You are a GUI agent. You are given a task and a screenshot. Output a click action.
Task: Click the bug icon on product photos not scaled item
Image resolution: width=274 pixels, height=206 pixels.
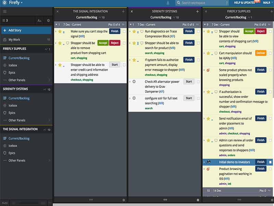pyautogui.click(x=209, y=71)
